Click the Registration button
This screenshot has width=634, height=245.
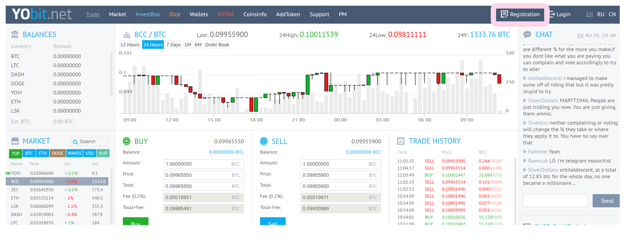coord(520,14)
